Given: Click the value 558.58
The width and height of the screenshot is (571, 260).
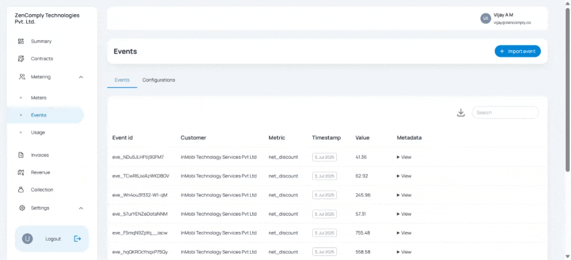Looking at the screenshot, I should [363, 251].
